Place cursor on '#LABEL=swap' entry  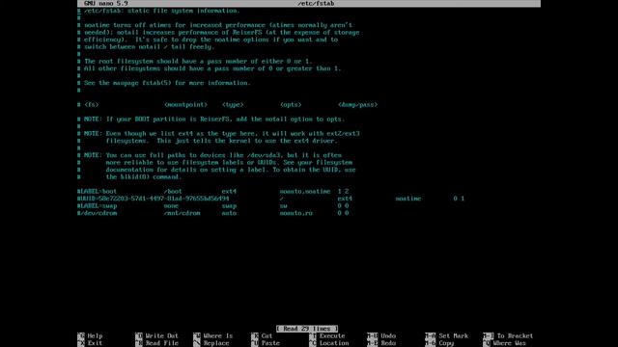pos(98,205)
